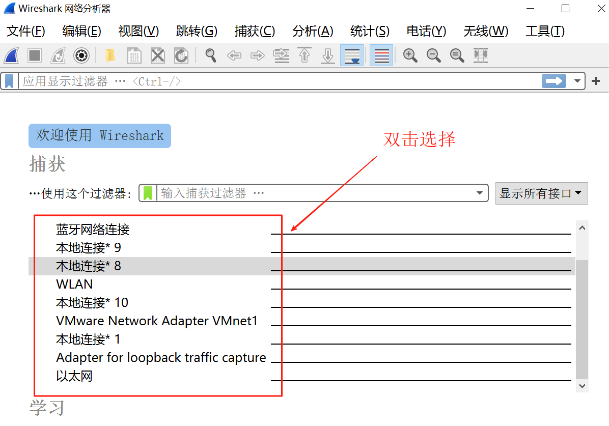This screenshot has width=609, height=426.
Task: Click the display filter bookmark icon
Action: click(9, 81)
